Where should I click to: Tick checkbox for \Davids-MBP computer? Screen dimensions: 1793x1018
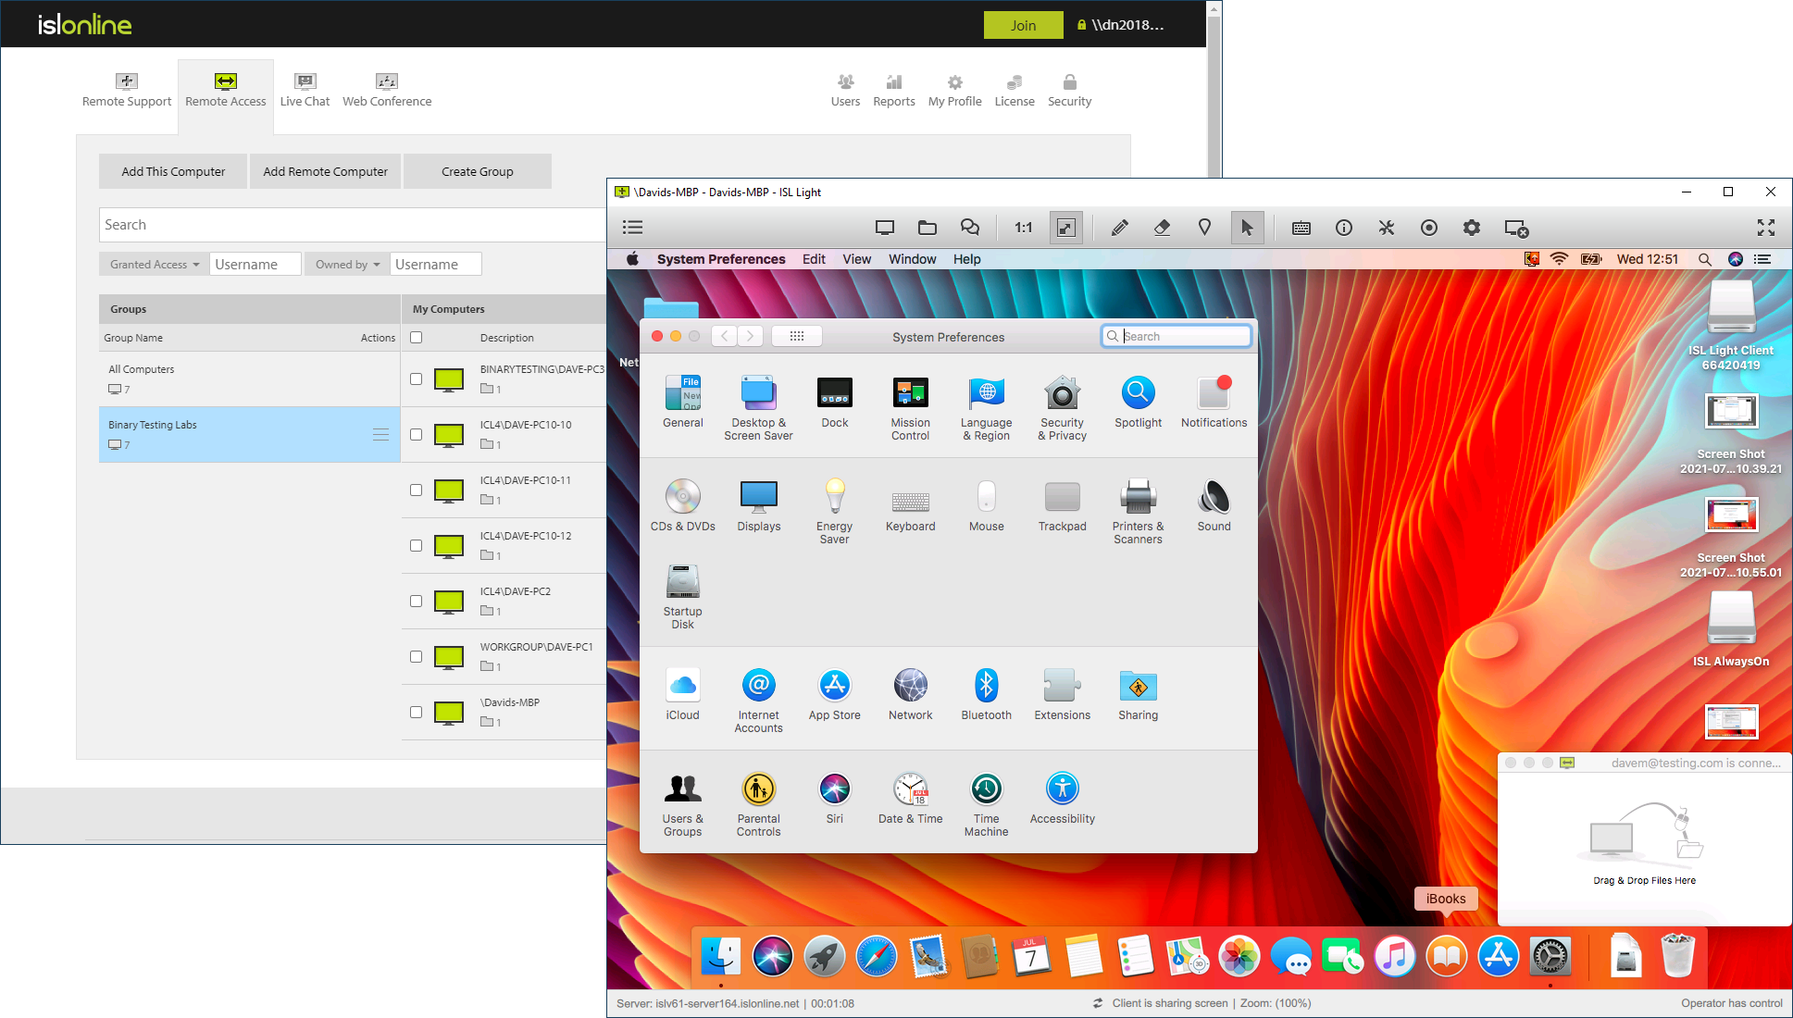coord(417,712)
